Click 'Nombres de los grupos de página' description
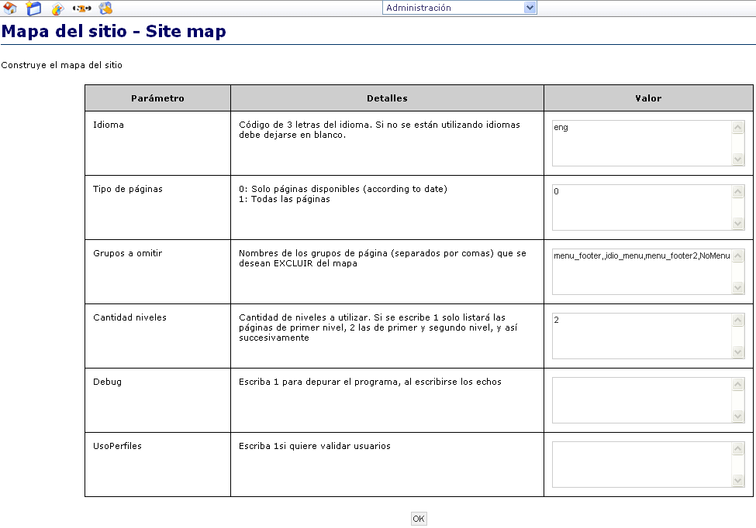Image resolution: width=756 pixels, height=528 pixels. tap(382, 259)
